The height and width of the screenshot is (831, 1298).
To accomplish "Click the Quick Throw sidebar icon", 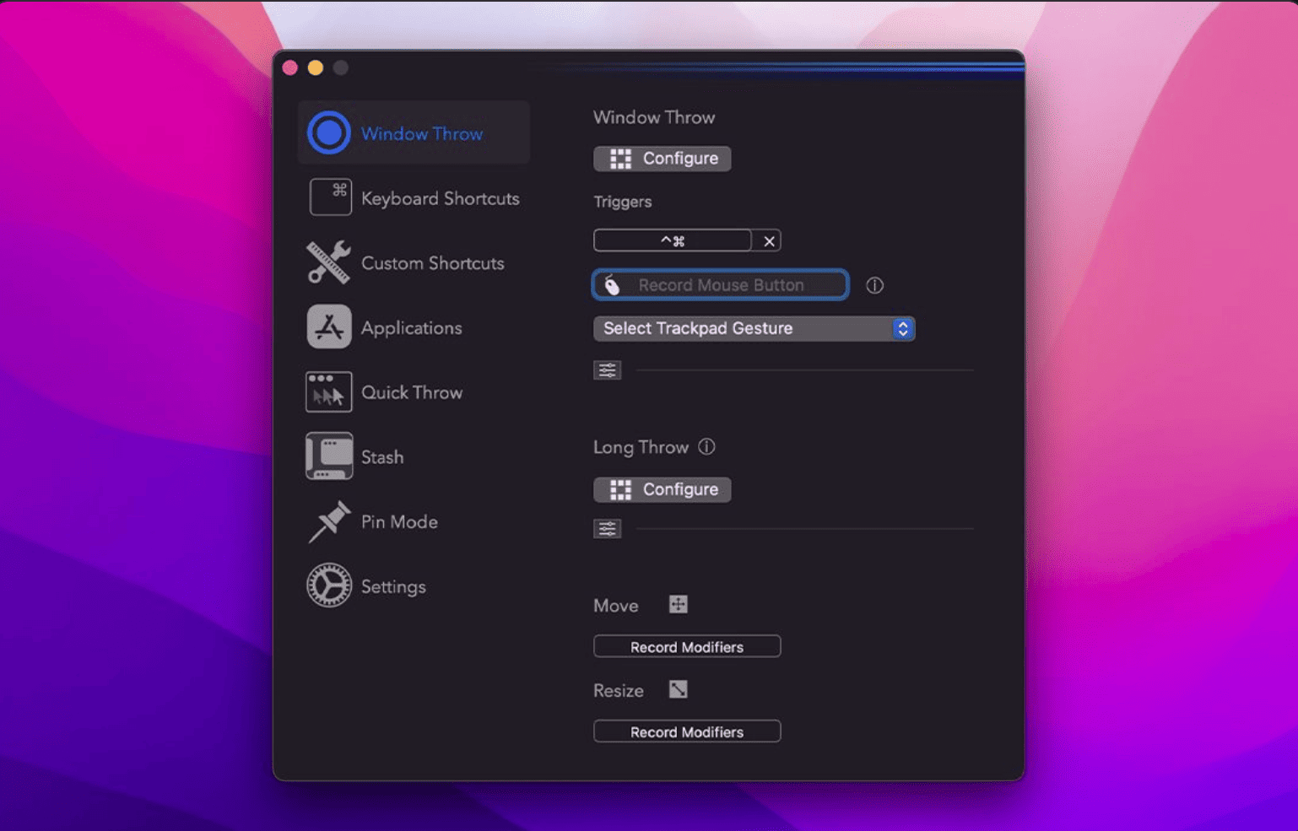I will tap(328, 392).
